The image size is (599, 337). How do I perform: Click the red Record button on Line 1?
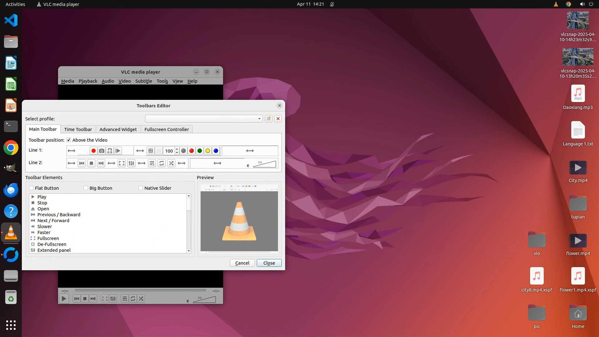[x=93, y=151]
